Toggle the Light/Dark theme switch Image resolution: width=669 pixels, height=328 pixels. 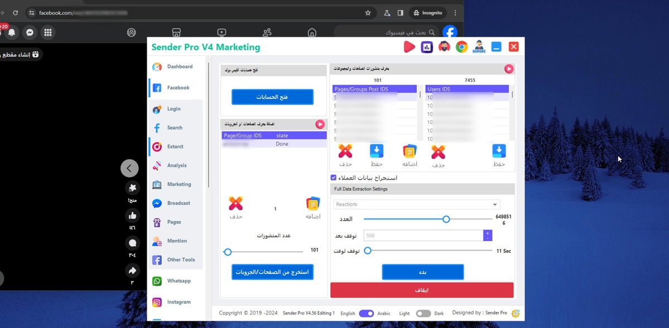click(423, 314)
